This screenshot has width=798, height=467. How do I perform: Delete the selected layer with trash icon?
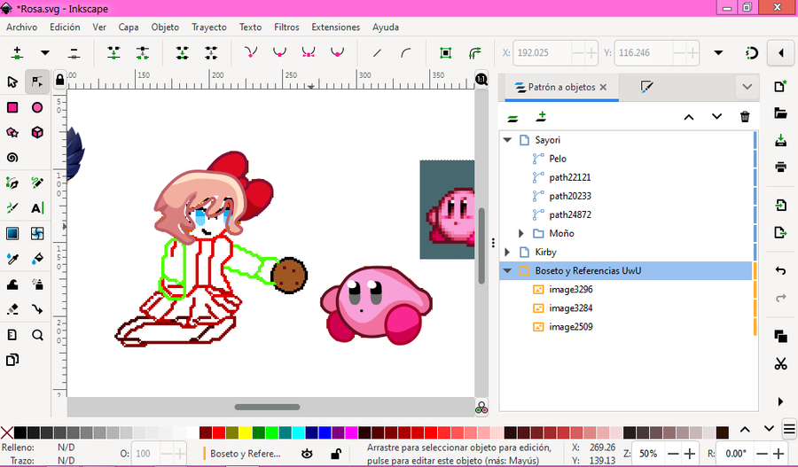coord(745,117)
